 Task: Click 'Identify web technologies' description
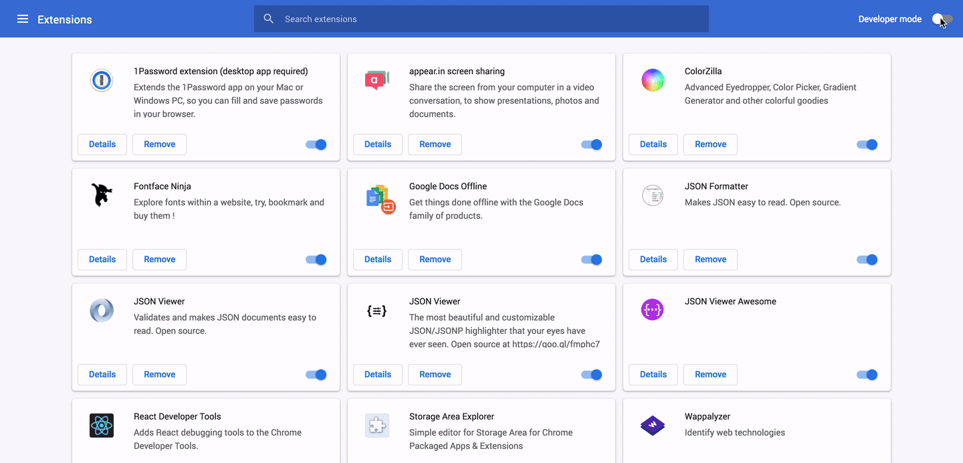click(735, 432)
